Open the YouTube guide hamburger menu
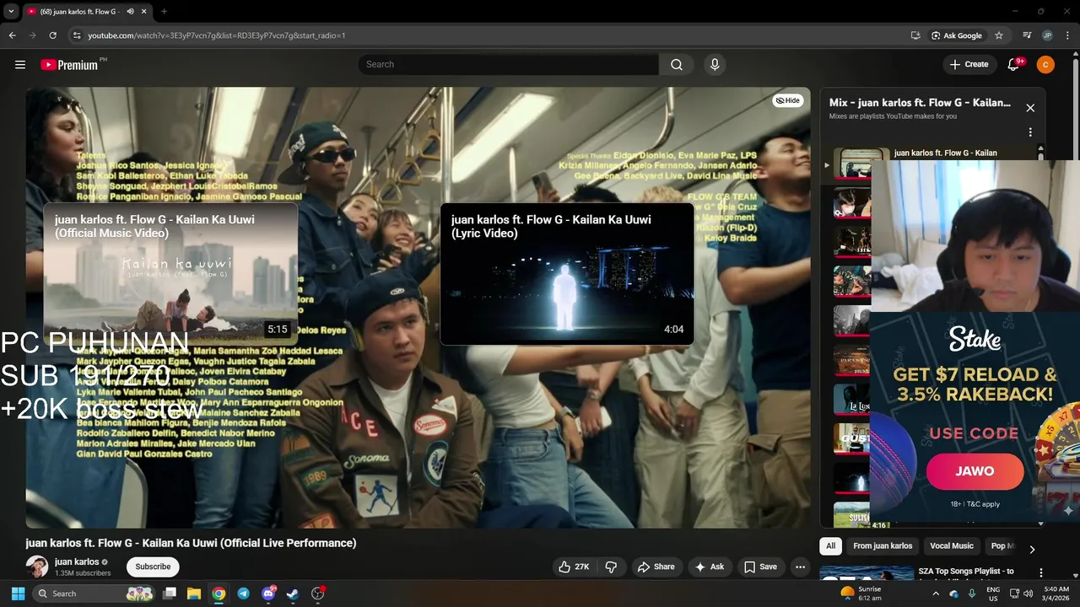This screenshot has height=607, width=1080. pos(20,65)
